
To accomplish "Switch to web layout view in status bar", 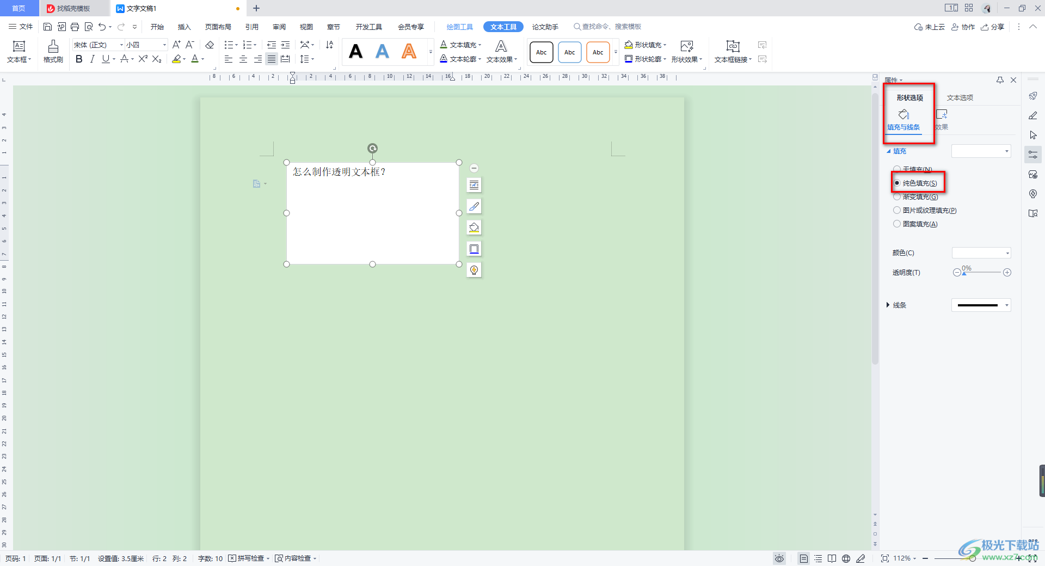I will tap(846, 558).
